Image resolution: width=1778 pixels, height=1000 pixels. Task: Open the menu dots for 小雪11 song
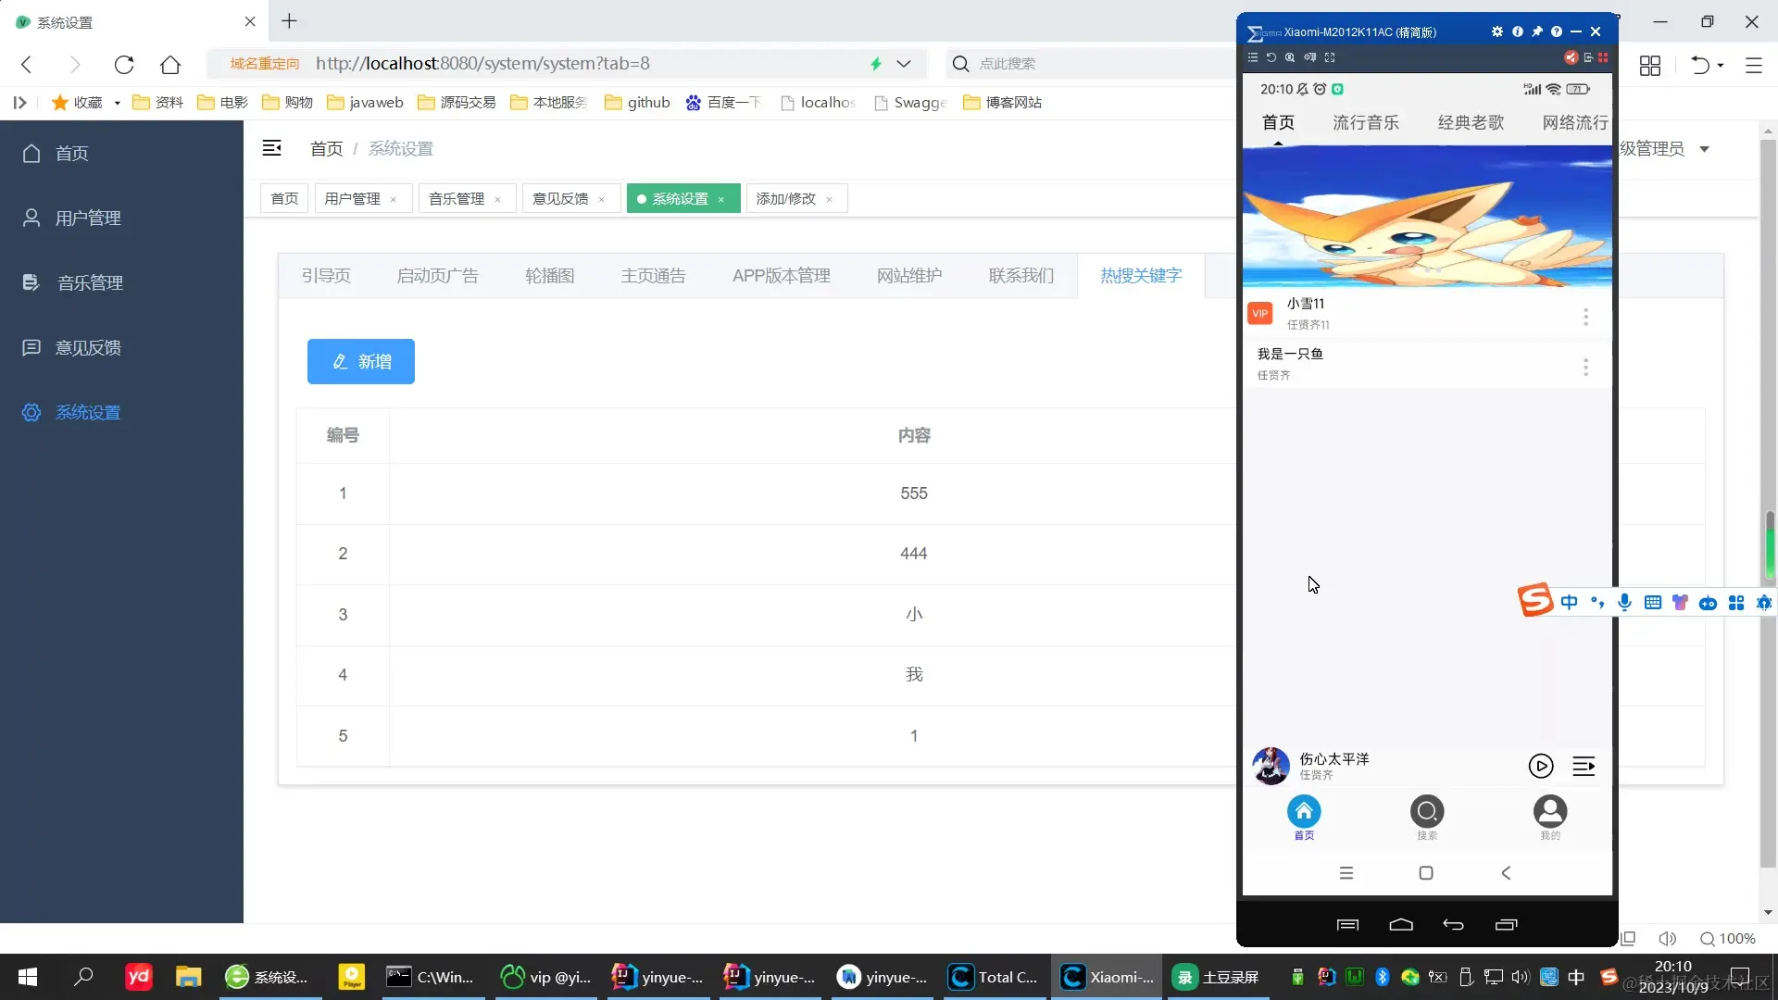(1585, 317)
